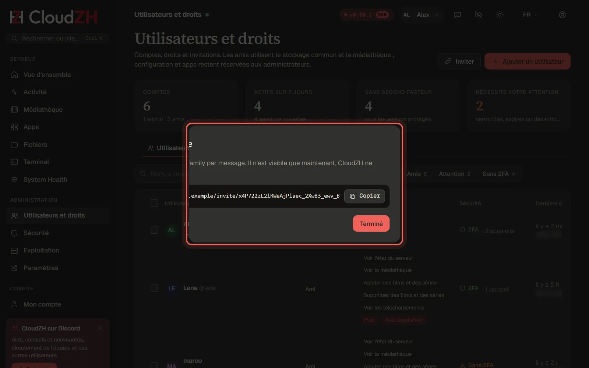The height and width of the screenshot is (368, 589).
Task: Filter by the Sans 2FA tab
Action: click(x=498, y=174)
